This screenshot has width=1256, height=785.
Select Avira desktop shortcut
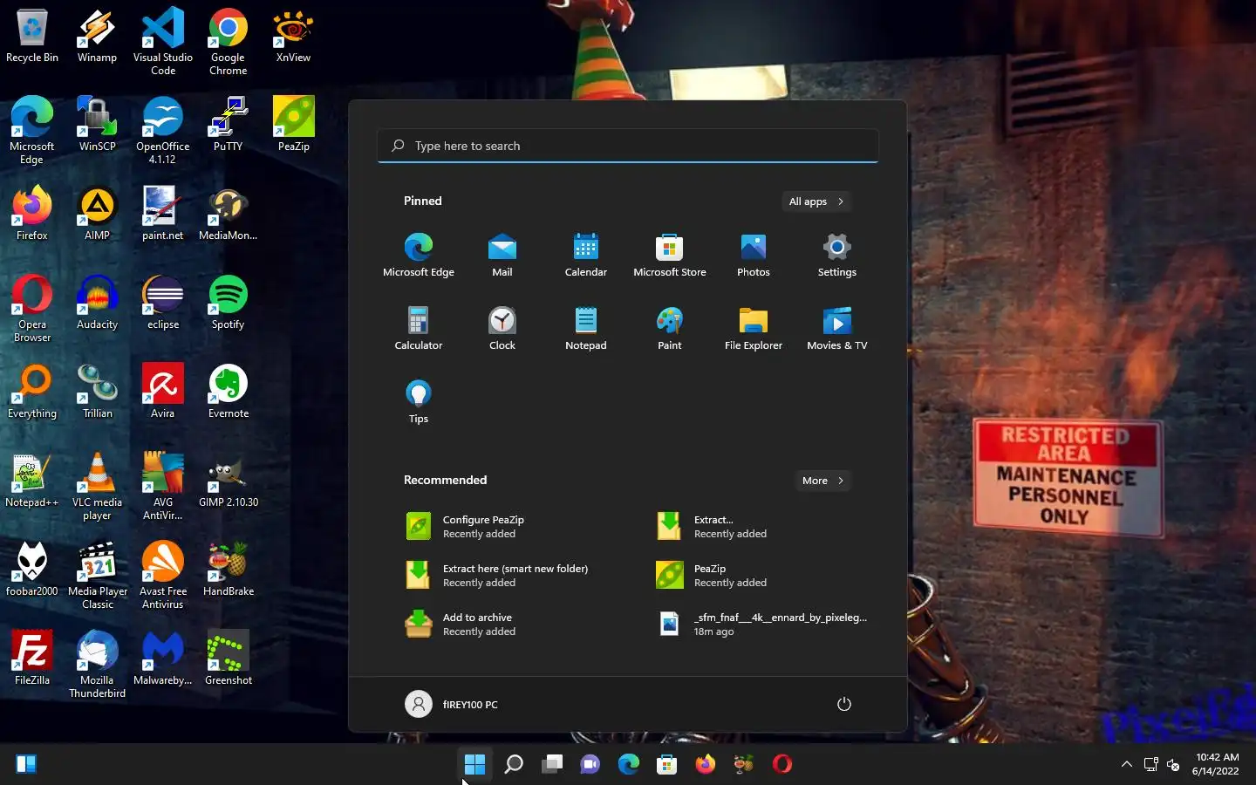163,392
